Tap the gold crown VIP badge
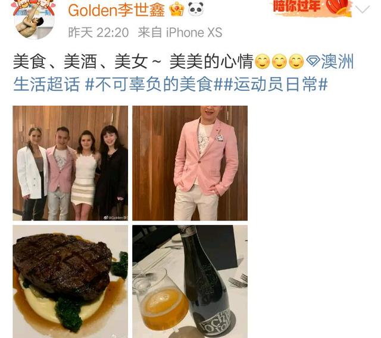Screen dimensions: 381x338 coord(177,9)
